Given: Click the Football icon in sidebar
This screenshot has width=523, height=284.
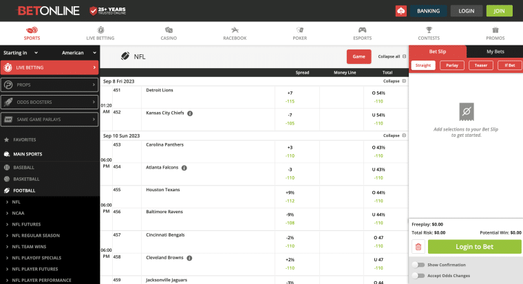Looking at the screenshot, I should click(7, 190).
